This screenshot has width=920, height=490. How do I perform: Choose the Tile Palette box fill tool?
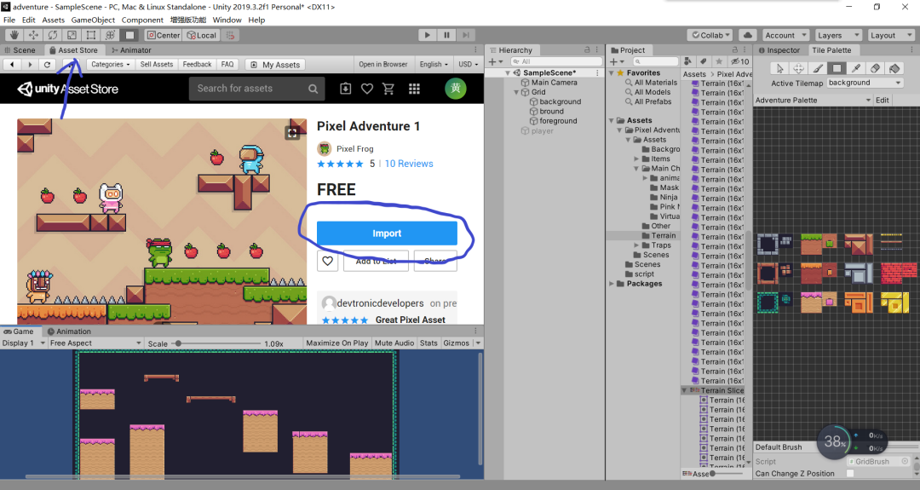click(837, 69)
